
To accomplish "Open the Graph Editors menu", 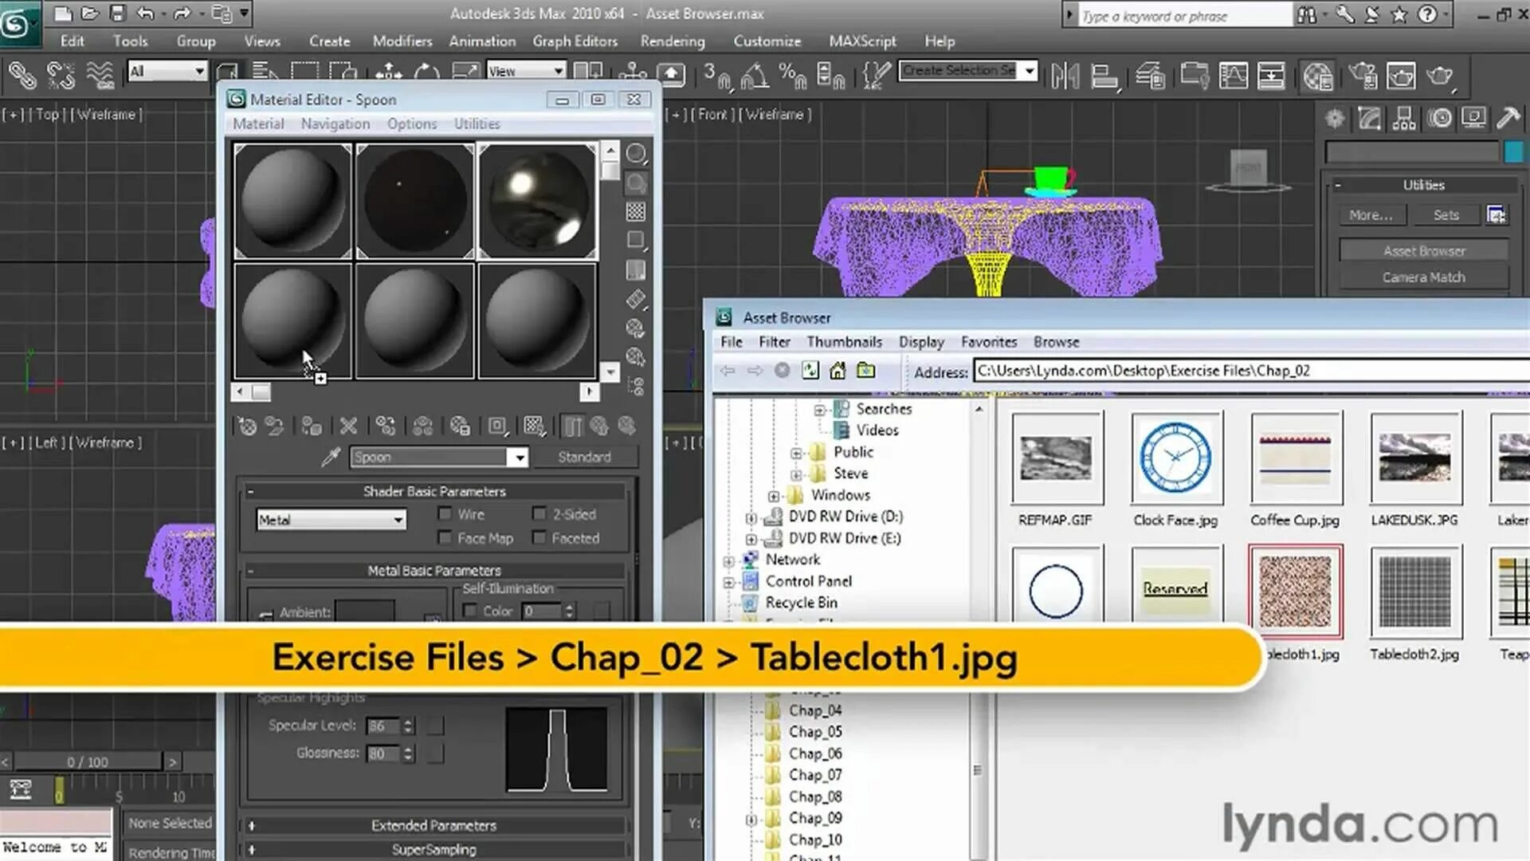I will point(575,41).
